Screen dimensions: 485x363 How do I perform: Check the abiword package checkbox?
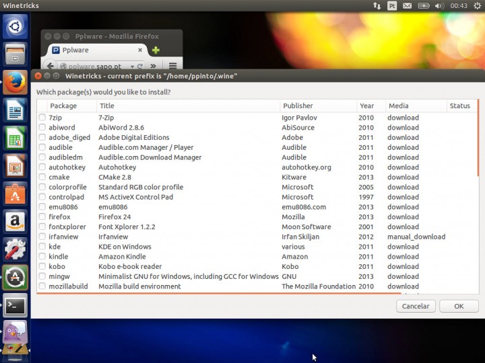pos(42,127)
